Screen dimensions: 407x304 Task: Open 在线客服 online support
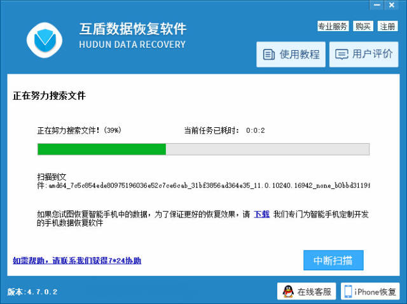[307, 291]
